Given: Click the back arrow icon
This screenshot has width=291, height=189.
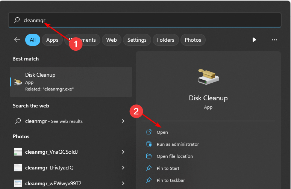Looking at the screenshot, I should coord(17,40).
